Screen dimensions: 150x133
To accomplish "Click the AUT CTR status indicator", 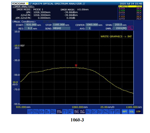I will click(106, 112).
